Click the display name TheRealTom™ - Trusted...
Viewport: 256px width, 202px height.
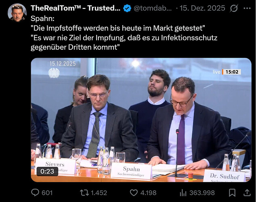pyautogui.click(x=76, y=8)
